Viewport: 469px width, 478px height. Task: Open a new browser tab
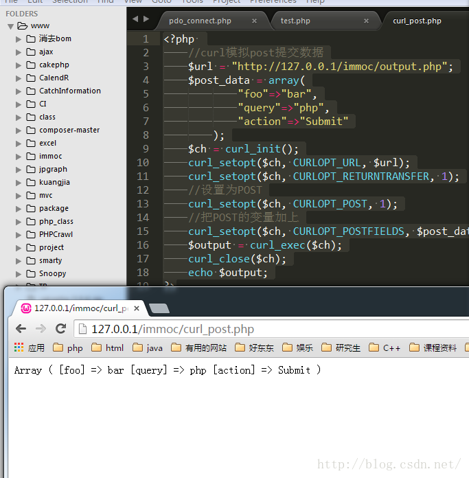click(159, 308)
